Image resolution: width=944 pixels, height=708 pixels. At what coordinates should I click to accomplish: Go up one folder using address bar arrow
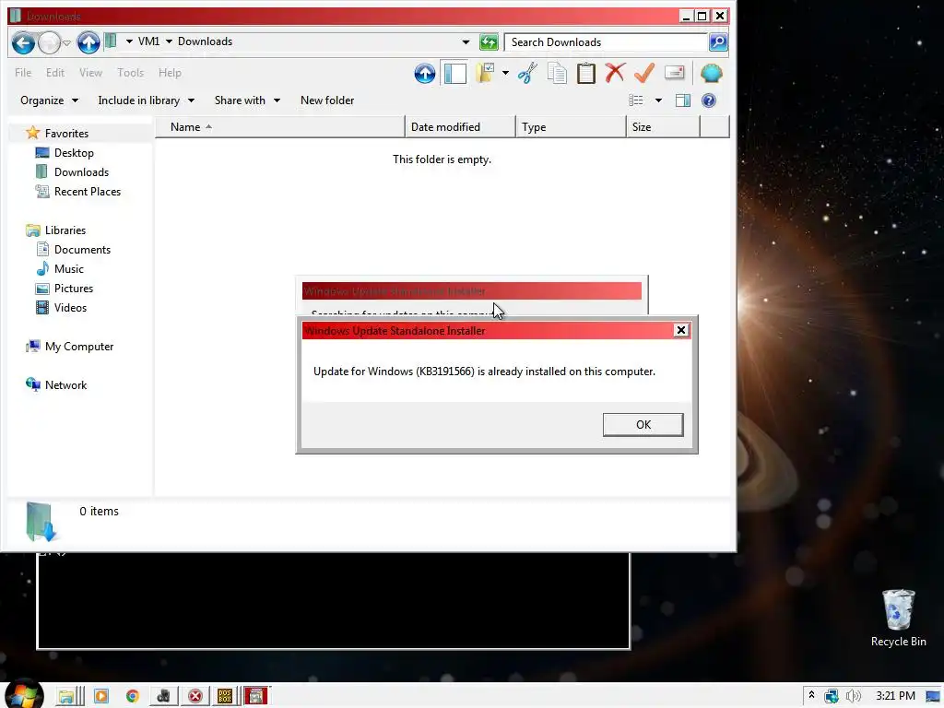point(88,42)
